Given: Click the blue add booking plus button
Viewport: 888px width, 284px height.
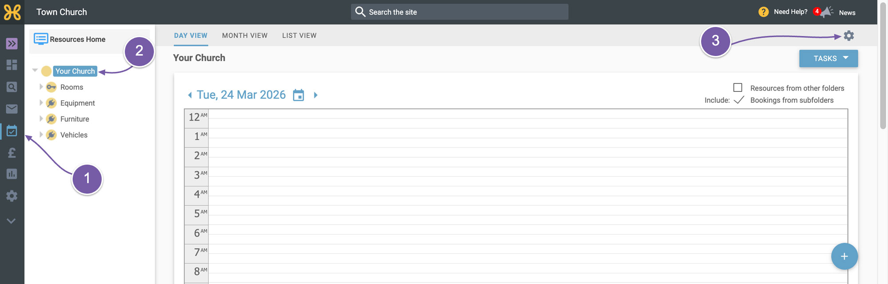Looking at the screenshot, I should [x=844, y=256].
